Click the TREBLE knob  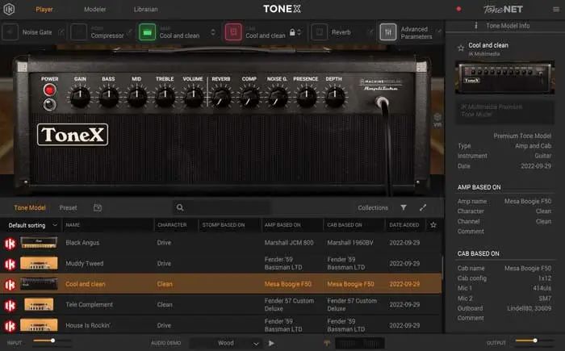coord(165,97)
